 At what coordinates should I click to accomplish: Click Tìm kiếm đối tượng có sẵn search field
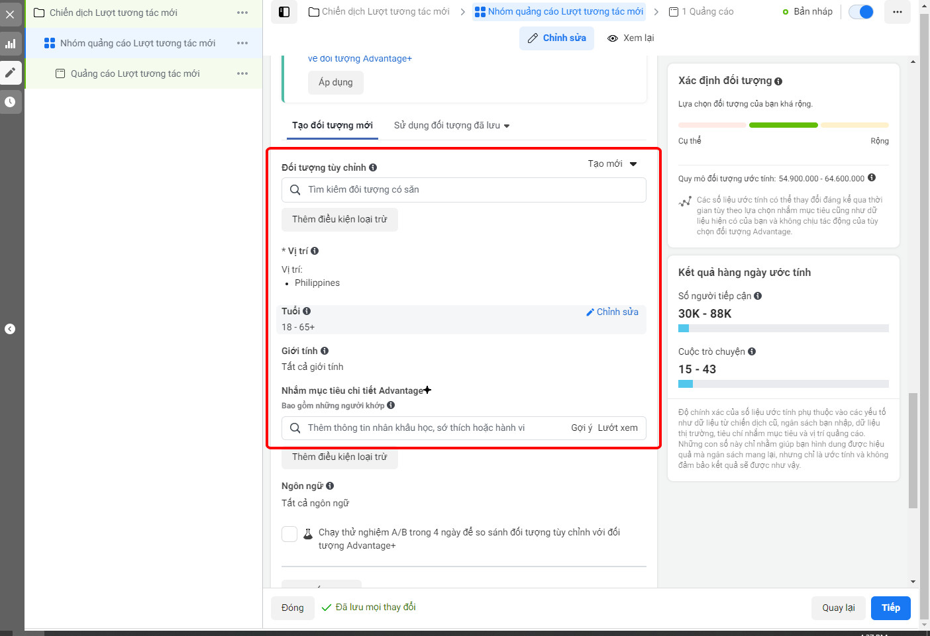tap(464, 190)
